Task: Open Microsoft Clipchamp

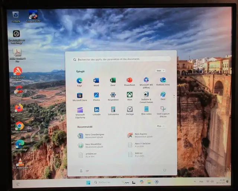Action: 80,113
